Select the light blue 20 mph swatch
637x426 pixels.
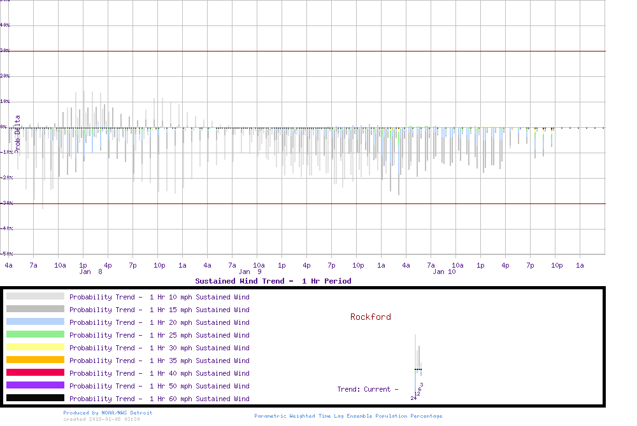(35, 322)
